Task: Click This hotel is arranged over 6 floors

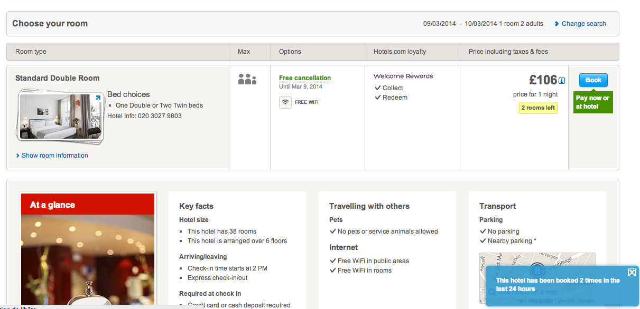Action: pos(237,241)
